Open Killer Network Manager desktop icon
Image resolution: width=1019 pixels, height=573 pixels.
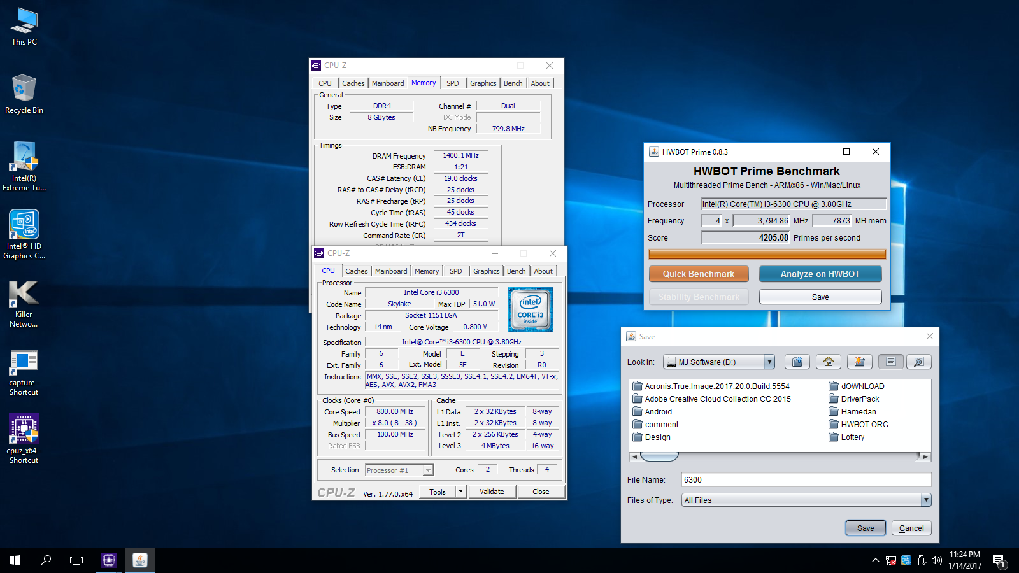(x=24, y=304)
